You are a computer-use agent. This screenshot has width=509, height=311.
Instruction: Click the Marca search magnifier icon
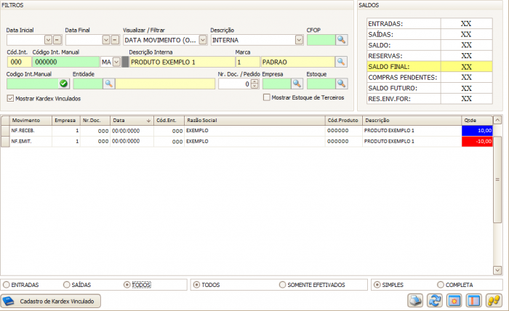tap(341, 62)
